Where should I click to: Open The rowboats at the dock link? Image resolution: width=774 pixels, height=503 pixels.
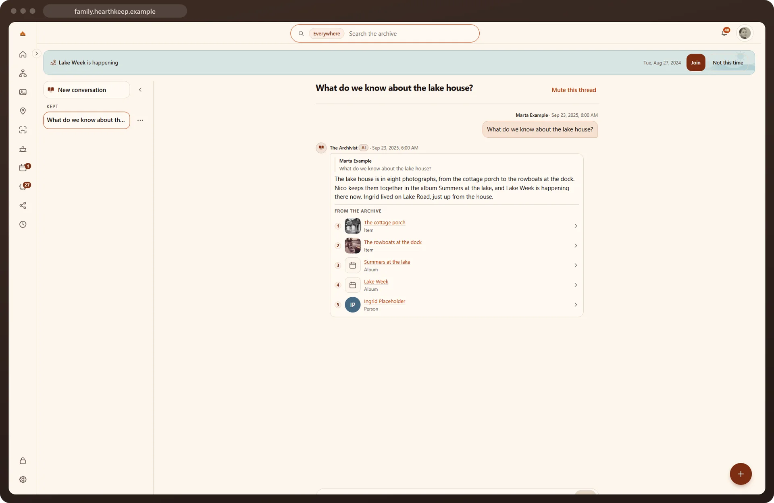393,242
